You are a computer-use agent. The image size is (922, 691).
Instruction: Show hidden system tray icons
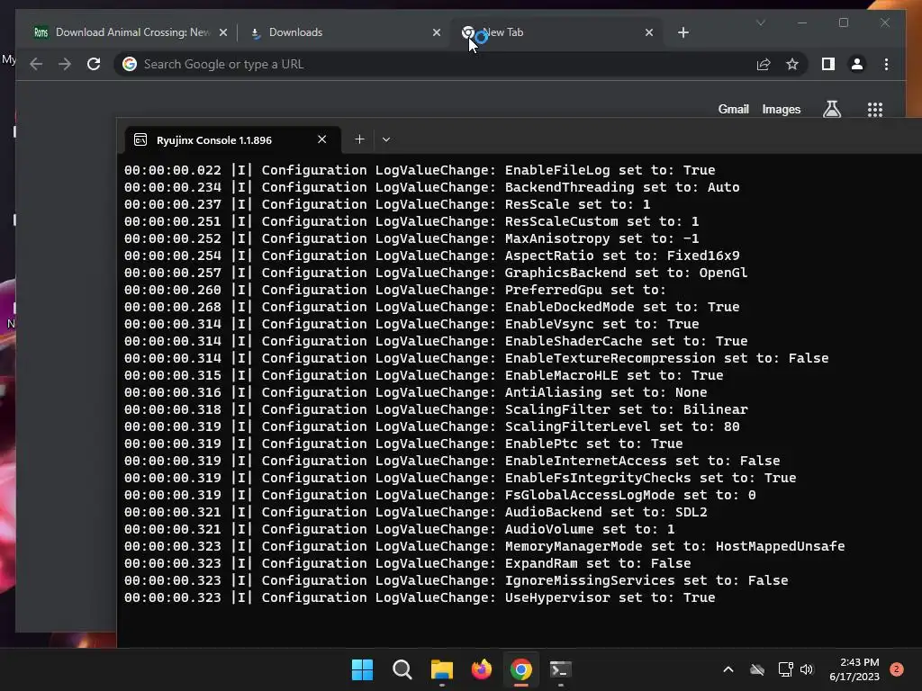click(728, 669)
